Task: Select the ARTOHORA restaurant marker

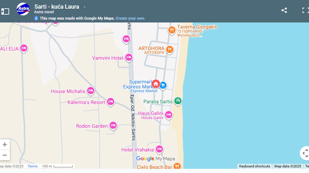Action: point(169,49)
